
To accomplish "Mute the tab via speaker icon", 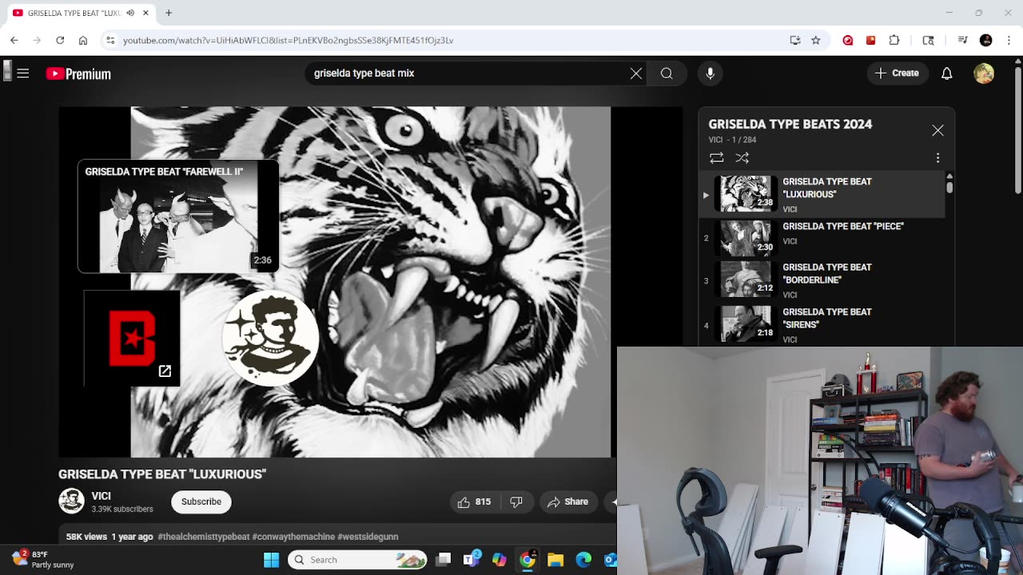I will tap(130, 13).
